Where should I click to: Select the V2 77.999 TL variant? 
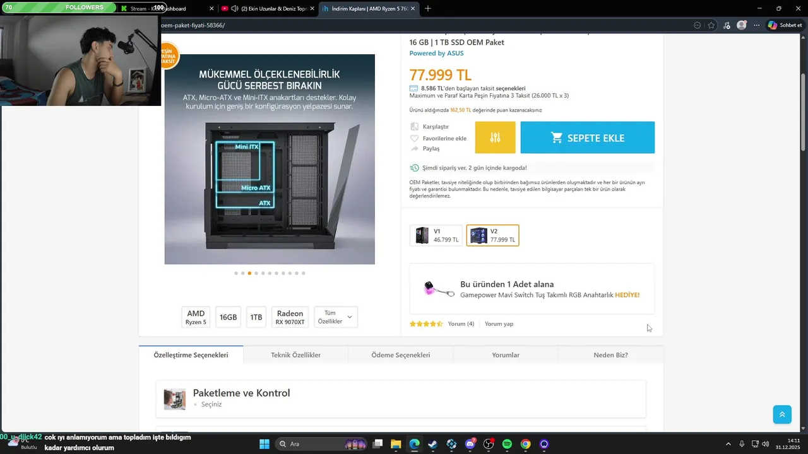492,235
